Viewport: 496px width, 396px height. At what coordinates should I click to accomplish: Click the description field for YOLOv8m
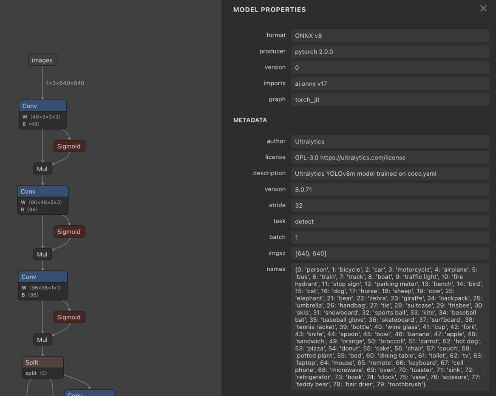pos(389,174)
